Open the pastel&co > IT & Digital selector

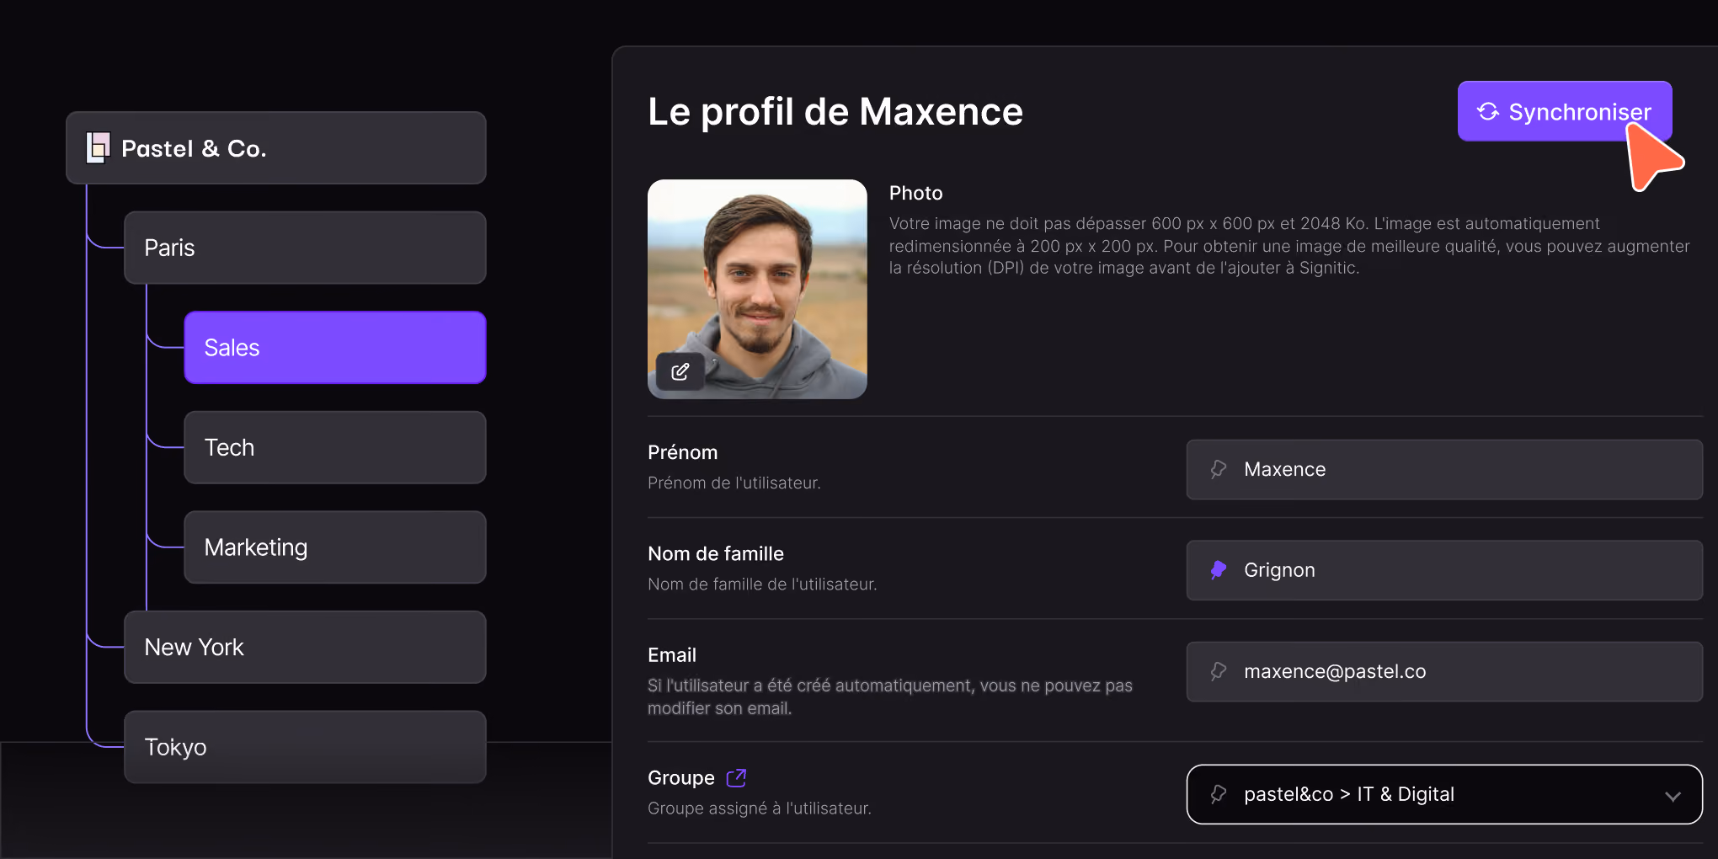click(1444, 794)
